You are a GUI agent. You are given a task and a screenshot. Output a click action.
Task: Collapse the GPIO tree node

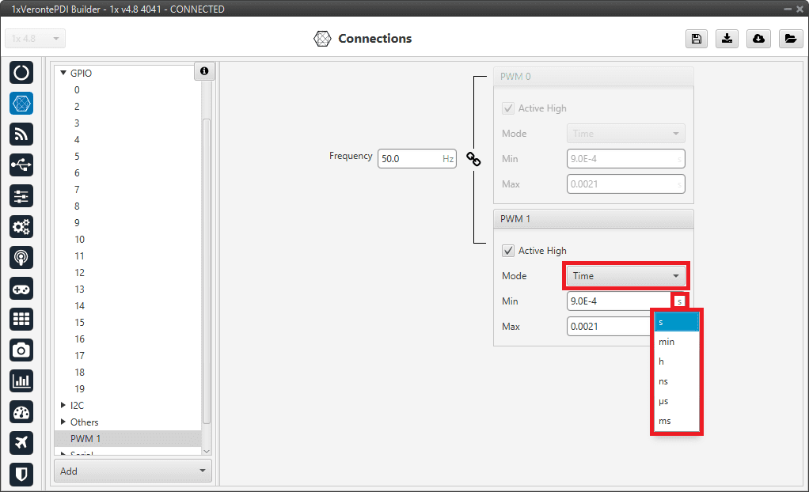pos(63,73)
